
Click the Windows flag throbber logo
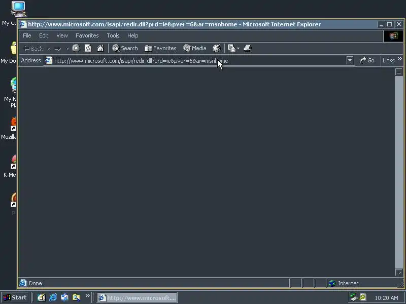click(x=393, y=35)
